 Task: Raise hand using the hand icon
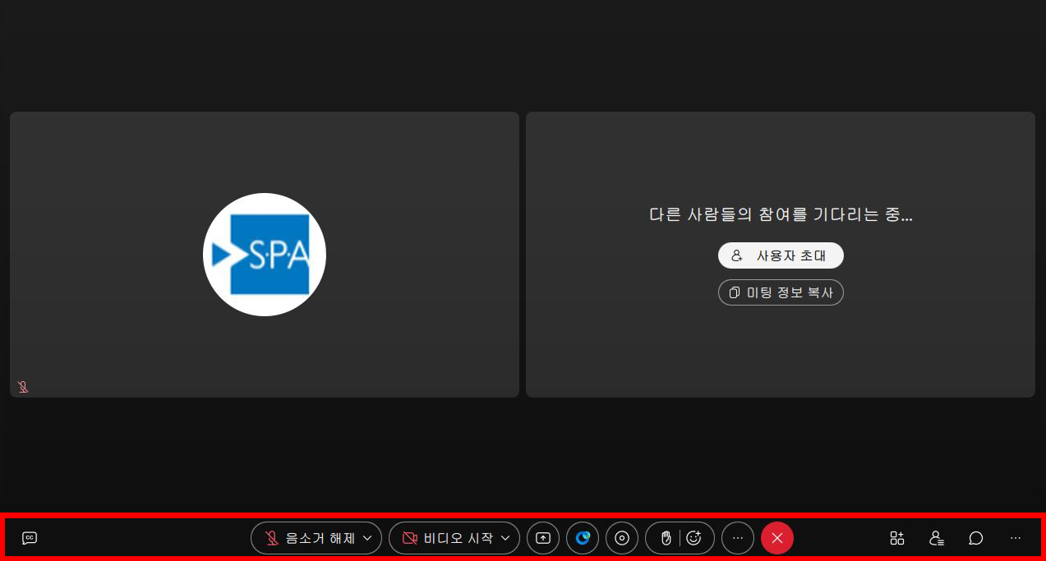click(666, 538)
